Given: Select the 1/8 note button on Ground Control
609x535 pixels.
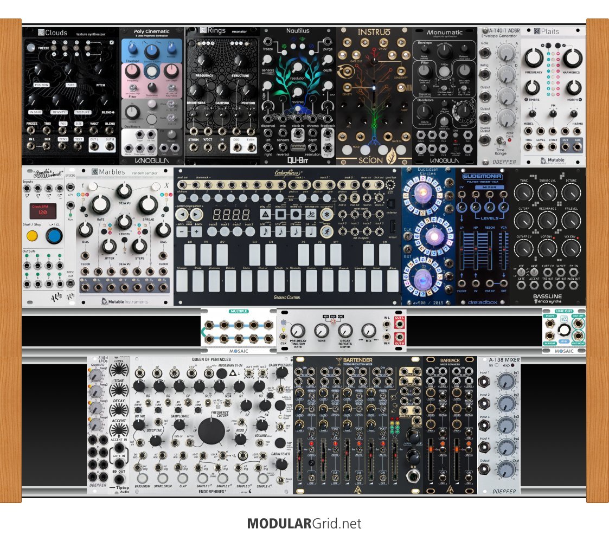Looking at the screenshot, I should click(x=296, y=232).
